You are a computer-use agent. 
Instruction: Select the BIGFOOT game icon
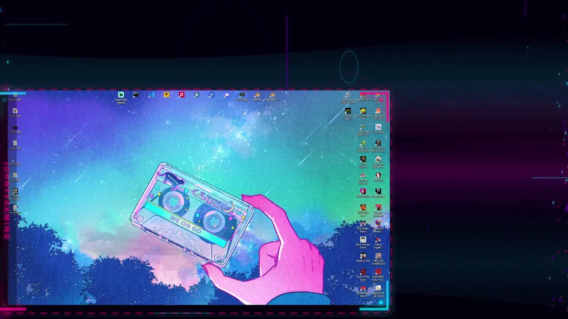pos(378,177)
